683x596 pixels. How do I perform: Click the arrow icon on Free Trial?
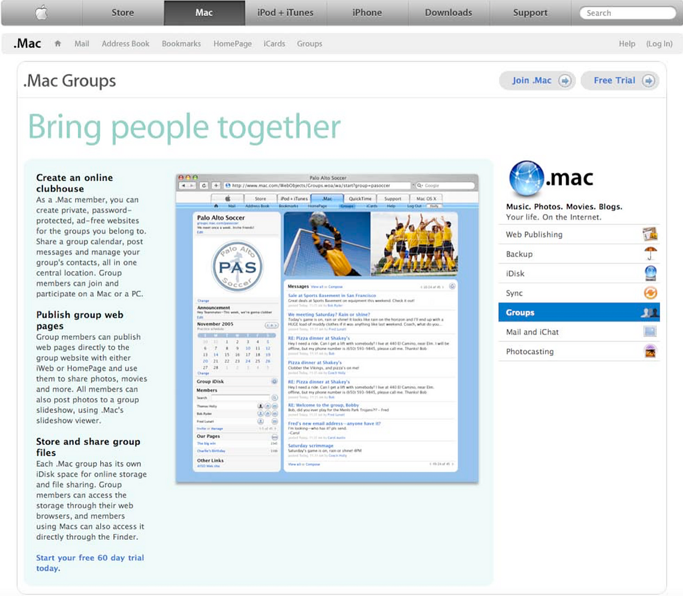coord(649,80)
